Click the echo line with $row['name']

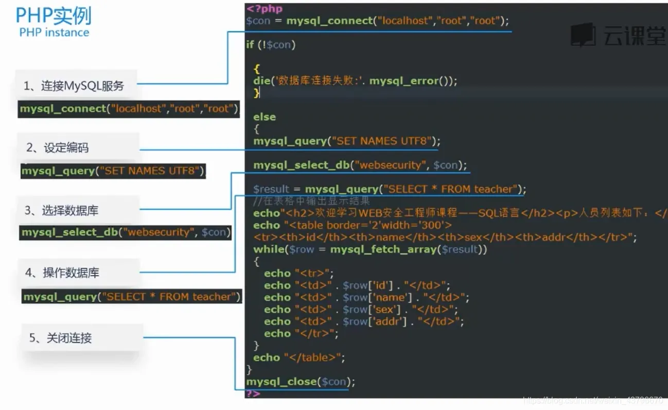pos(366,297)
